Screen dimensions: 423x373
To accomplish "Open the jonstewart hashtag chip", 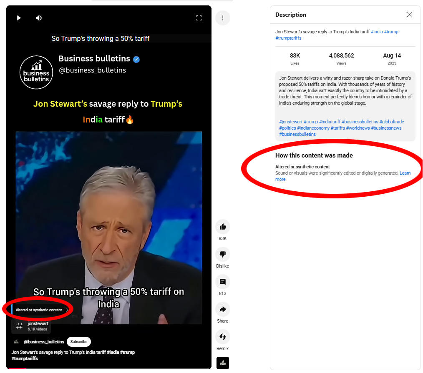I will click(31, 326).
